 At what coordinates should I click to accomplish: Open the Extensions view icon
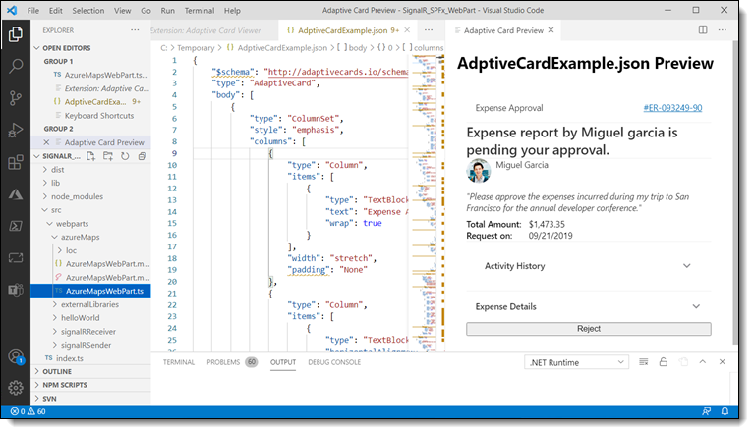point(16,162)
